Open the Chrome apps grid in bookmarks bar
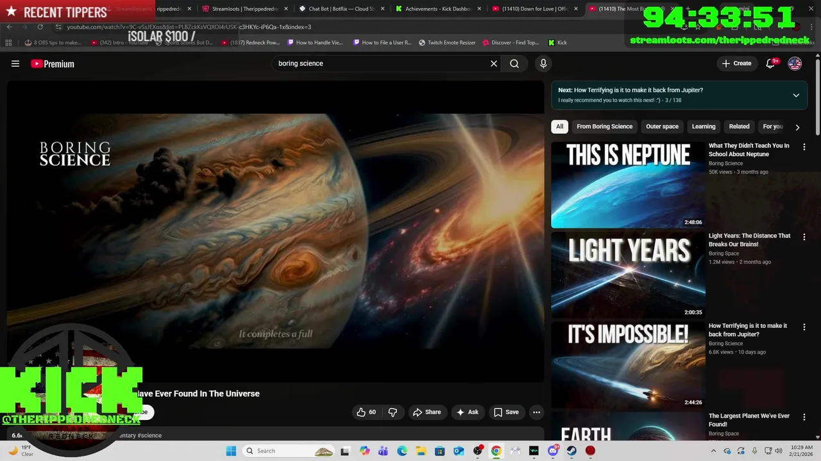 (x=8, y=43)
